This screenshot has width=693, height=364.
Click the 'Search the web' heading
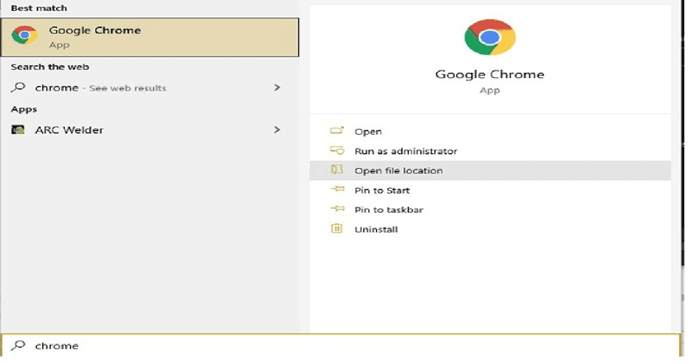tap(50, 67)
